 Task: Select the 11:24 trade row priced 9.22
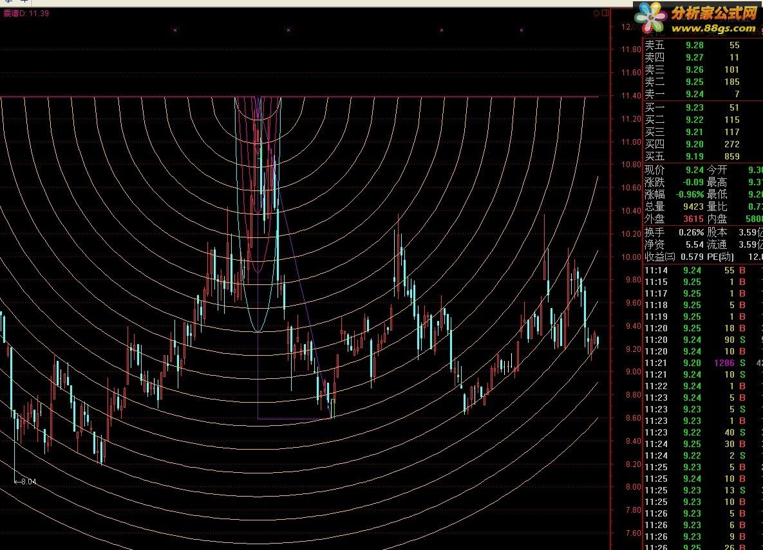pos(702,455)
